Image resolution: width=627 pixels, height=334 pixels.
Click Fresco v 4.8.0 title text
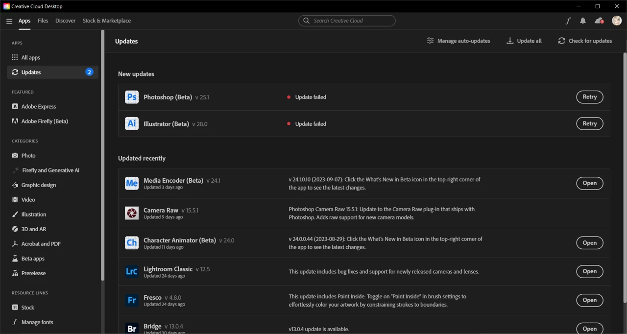[x=162, y=297]
